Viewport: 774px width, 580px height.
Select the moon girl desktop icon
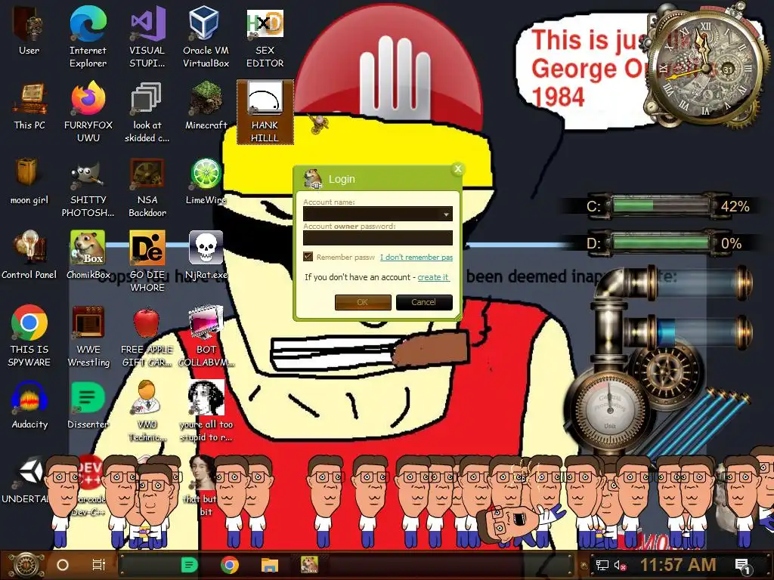coord(29,181)
